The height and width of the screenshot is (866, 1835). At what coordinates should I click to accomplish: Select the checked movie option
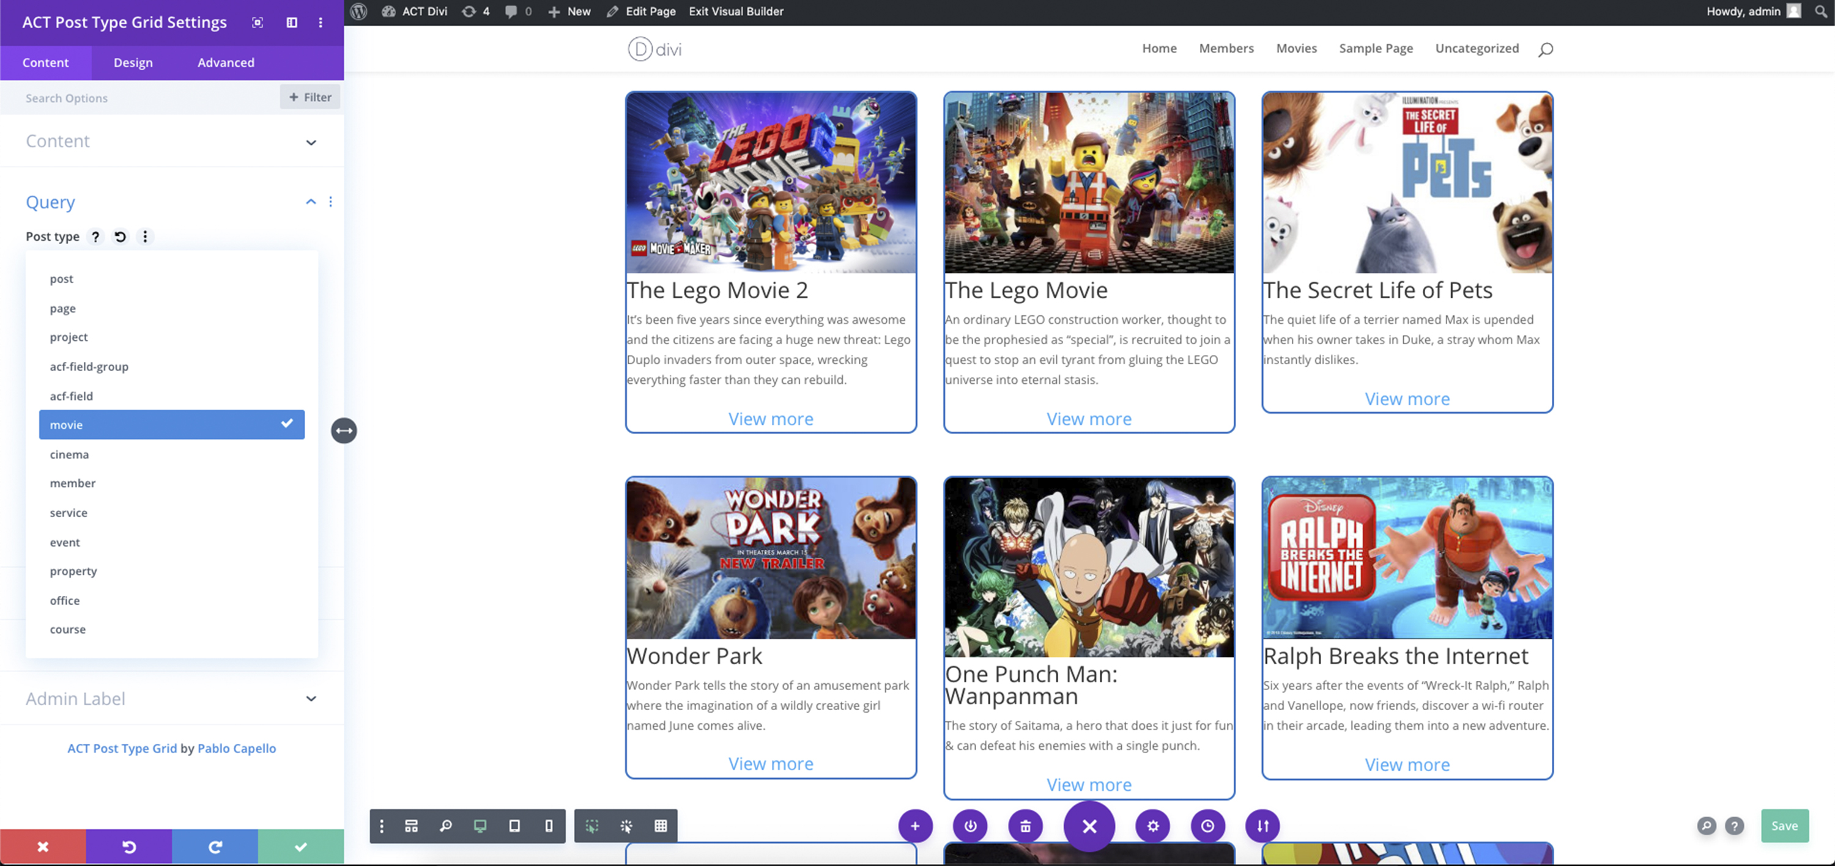[x=172, y=424]
